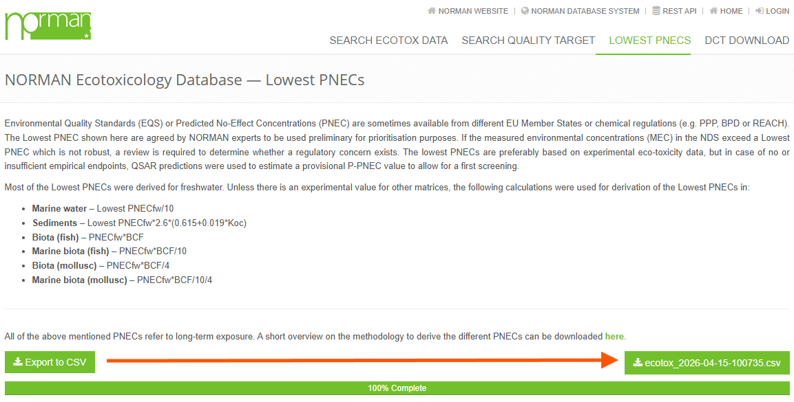The image size is (794, 402).
Task: Click the 100% Complete progress bar
Action: click(x=397, y=388)
